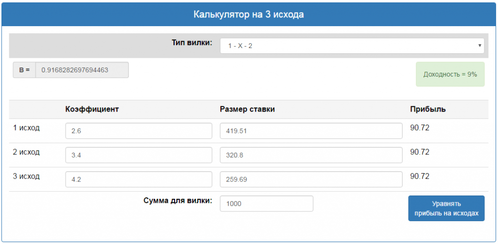
Task: Click the 'Прибыль' column header
Action: 428,109
